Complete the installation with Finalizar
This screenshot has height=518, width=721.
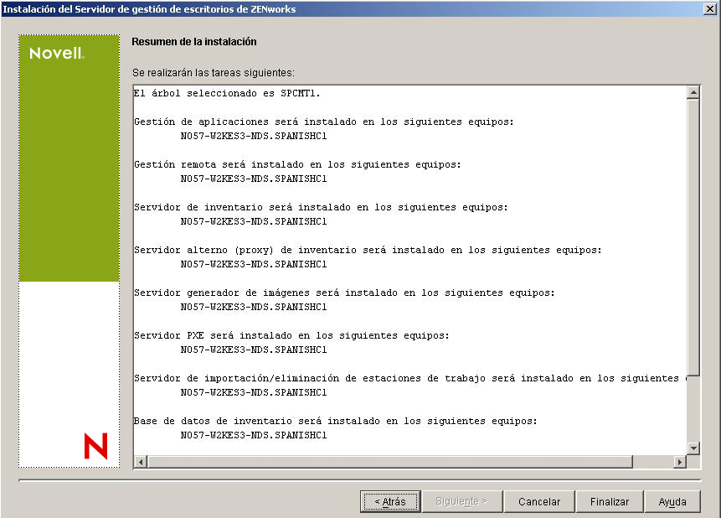tap(609, 501)
